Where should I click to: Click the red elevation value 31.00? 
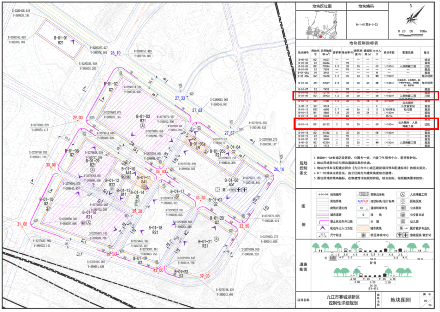[22, 224]
